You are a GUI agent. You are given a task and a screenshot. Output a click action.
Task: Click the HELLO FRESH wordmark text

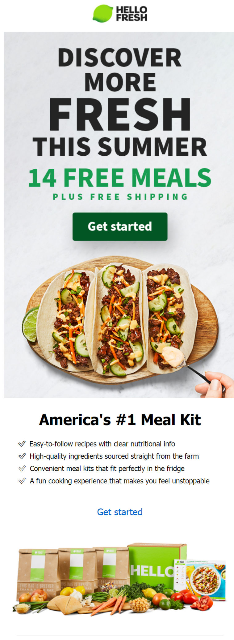[x=132, y=14]
